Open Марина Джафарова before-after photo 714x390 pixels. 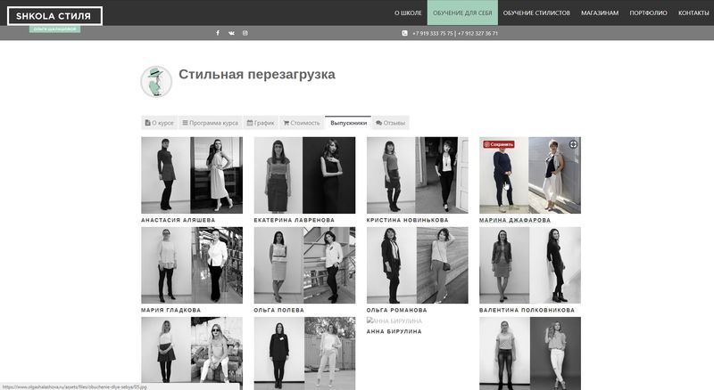pos(530,175)
